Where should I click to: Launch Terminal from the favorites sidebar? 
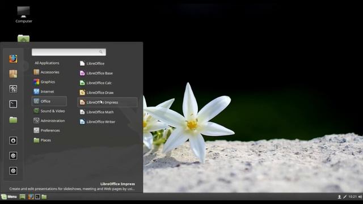[13, 104]
